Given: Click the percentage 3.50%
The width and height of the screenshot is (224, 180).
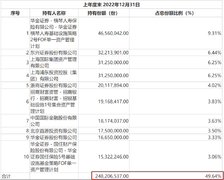Looking at the screenshot, I should click(x=214, y=131).
